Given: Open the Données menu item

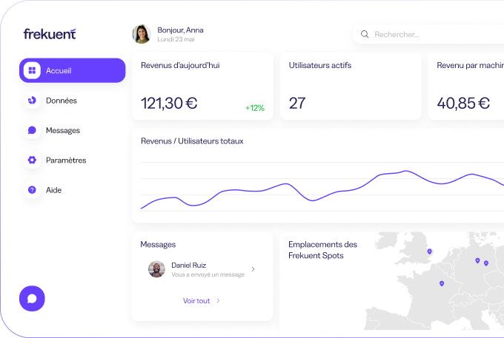Looking at the screenshot, I should (62, 101).
